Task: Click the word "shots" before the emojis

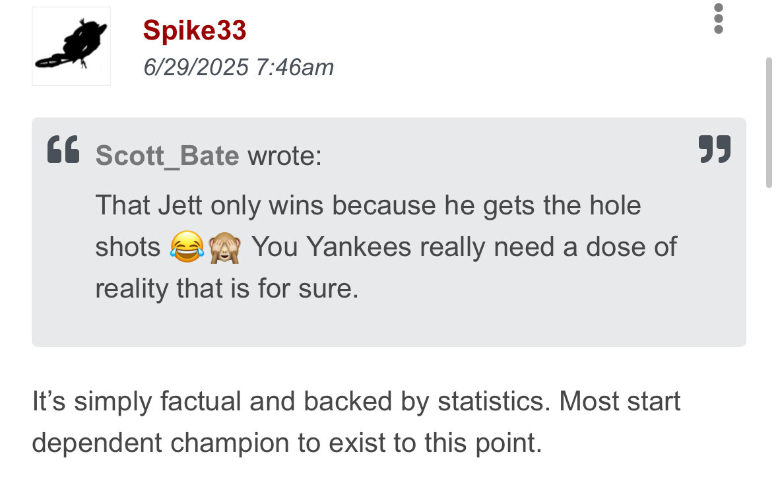Action: coord(128,247)
